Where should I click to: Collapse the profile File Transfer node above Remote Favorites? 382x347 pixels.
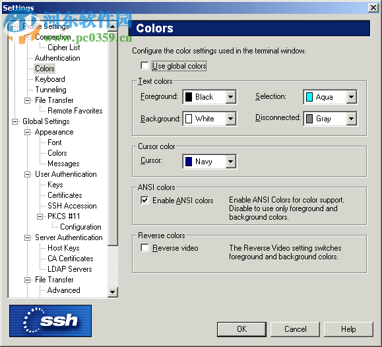[x=28, y=100]
